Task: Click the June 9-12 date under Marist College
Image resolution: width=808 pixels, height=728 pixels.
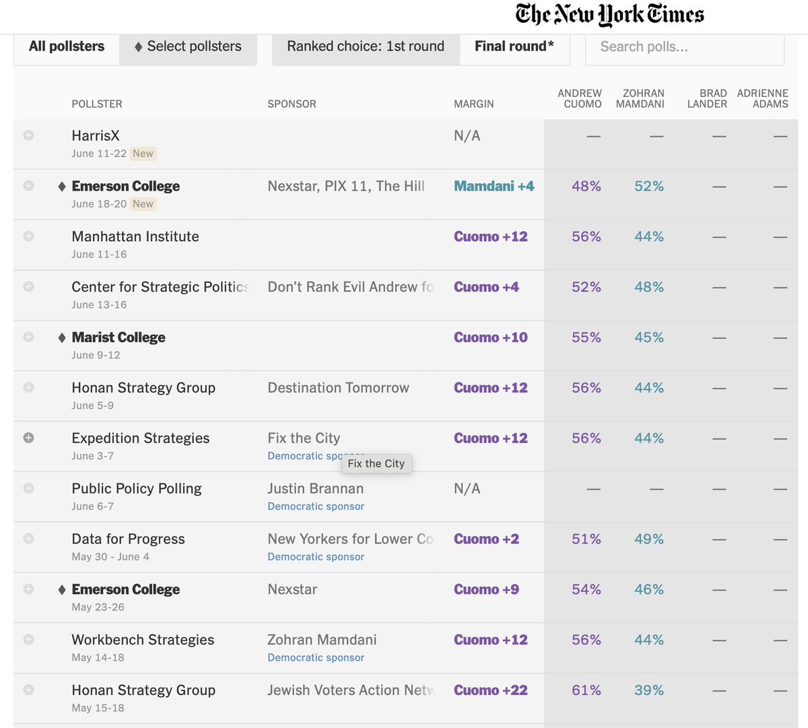Action: click(96, 355)
